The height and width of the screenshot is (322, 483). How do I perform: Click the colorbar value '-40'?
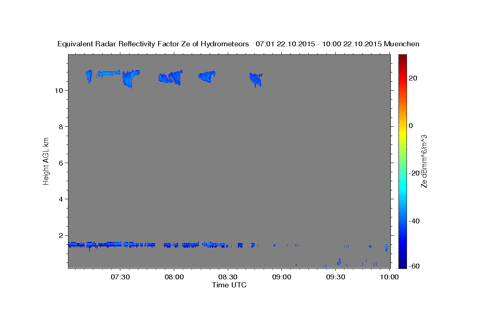(414, 221)
